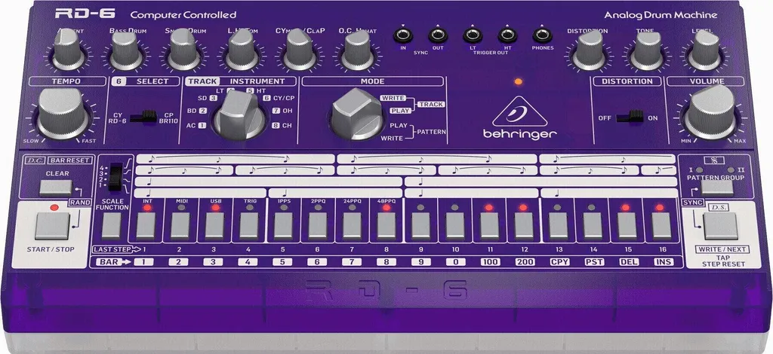Click the 'RD-6' model name at top

click(x=86, y=14)
